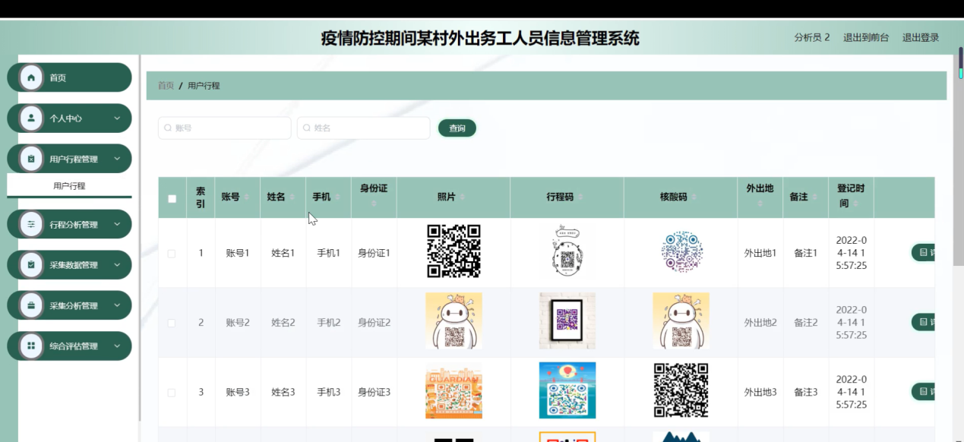Open details button for row 3
Screen dimensions: 964x442
[923, 392]
